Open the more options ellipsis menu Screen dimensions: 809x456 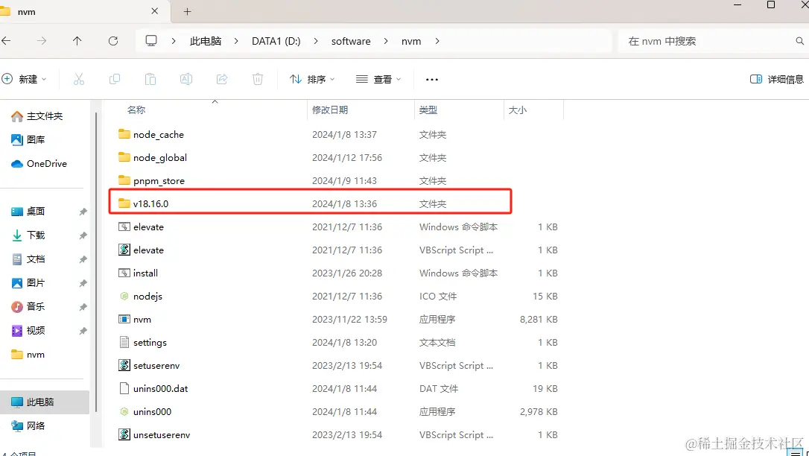pyautogui.click(x=432, y=80)
